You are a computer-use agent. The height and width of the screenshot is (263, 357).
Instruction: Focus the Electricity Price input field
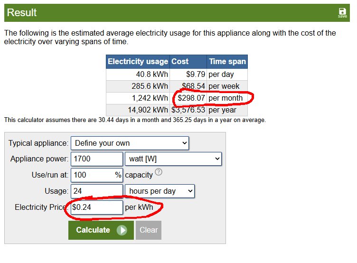[97, 207]
